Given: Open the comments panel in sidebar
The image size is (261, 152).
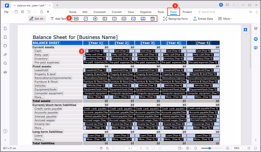Looking at the screenshot, I should [5, 46].
